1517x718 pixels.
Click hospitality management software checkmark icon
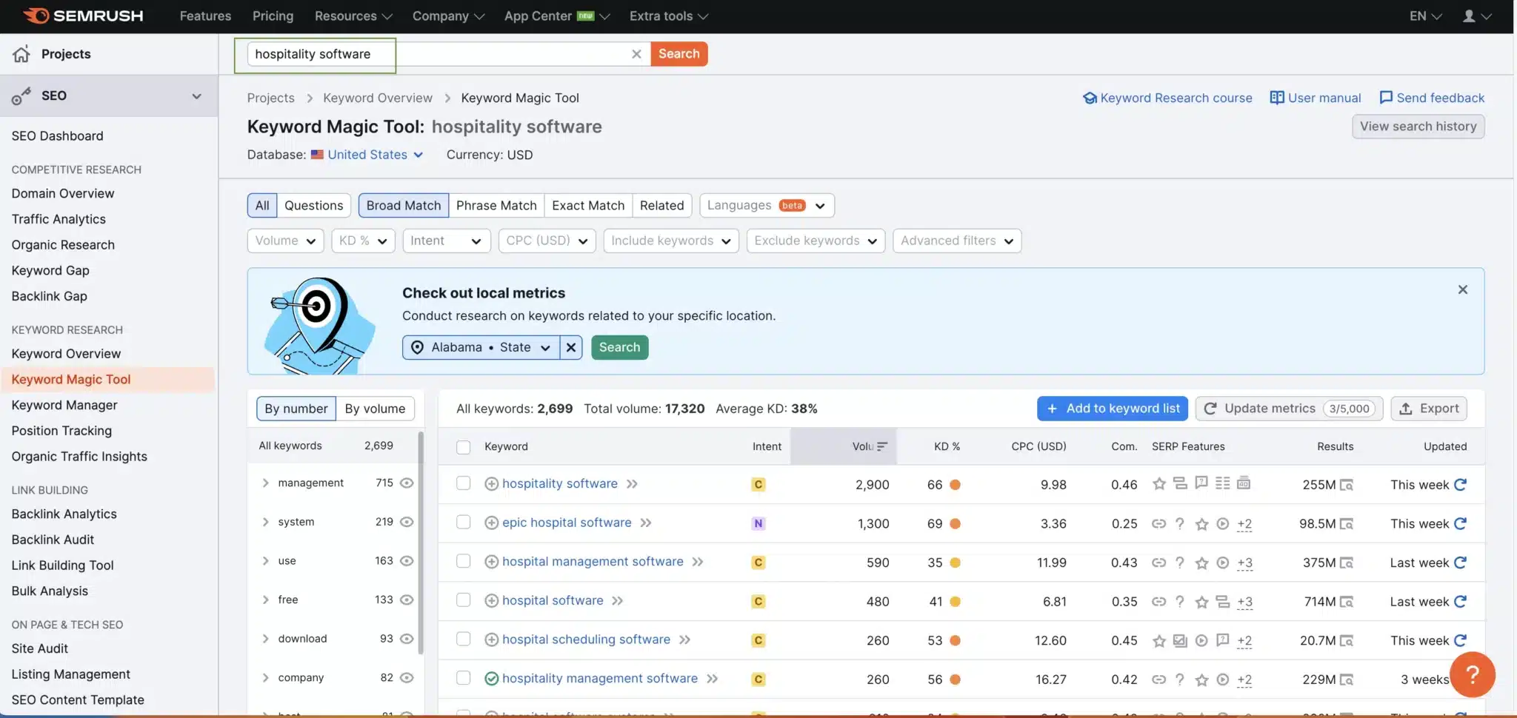pos(491,679)
